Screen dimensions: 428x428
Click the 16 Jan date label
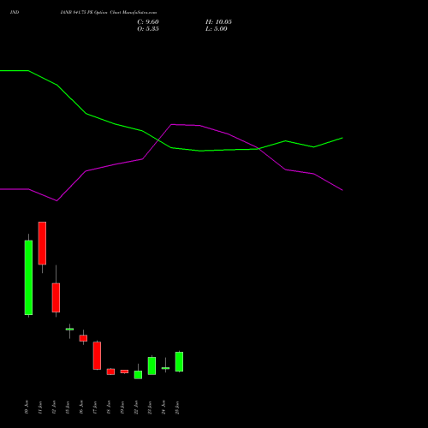click(x=81, y=407)
